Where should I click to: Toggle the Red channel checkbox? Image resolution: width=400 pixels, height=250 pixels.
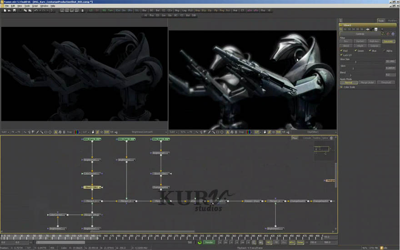tap(341, 51)
